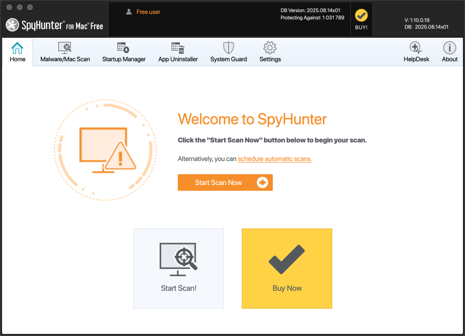Click the System Guard shield icon

(228, 48)
